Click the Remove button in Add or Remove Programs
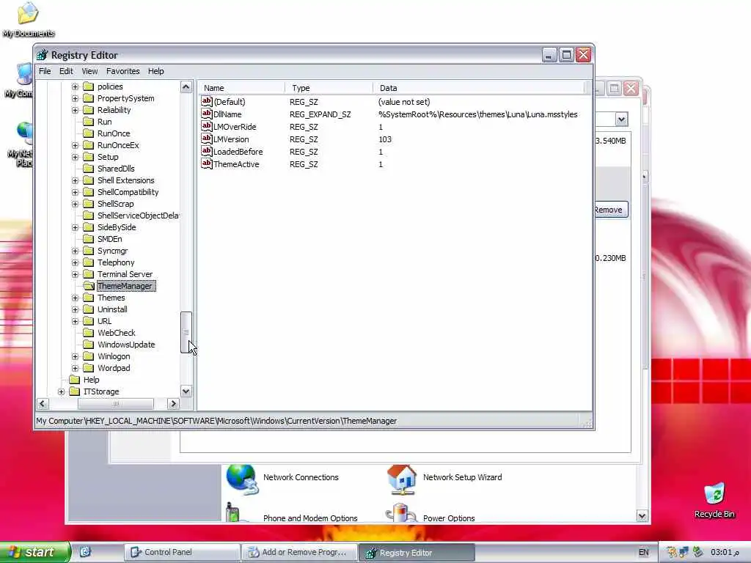Image resolution: width=751 pixels, height=563 pixels. pyautogui.click(x=611, y=210)
